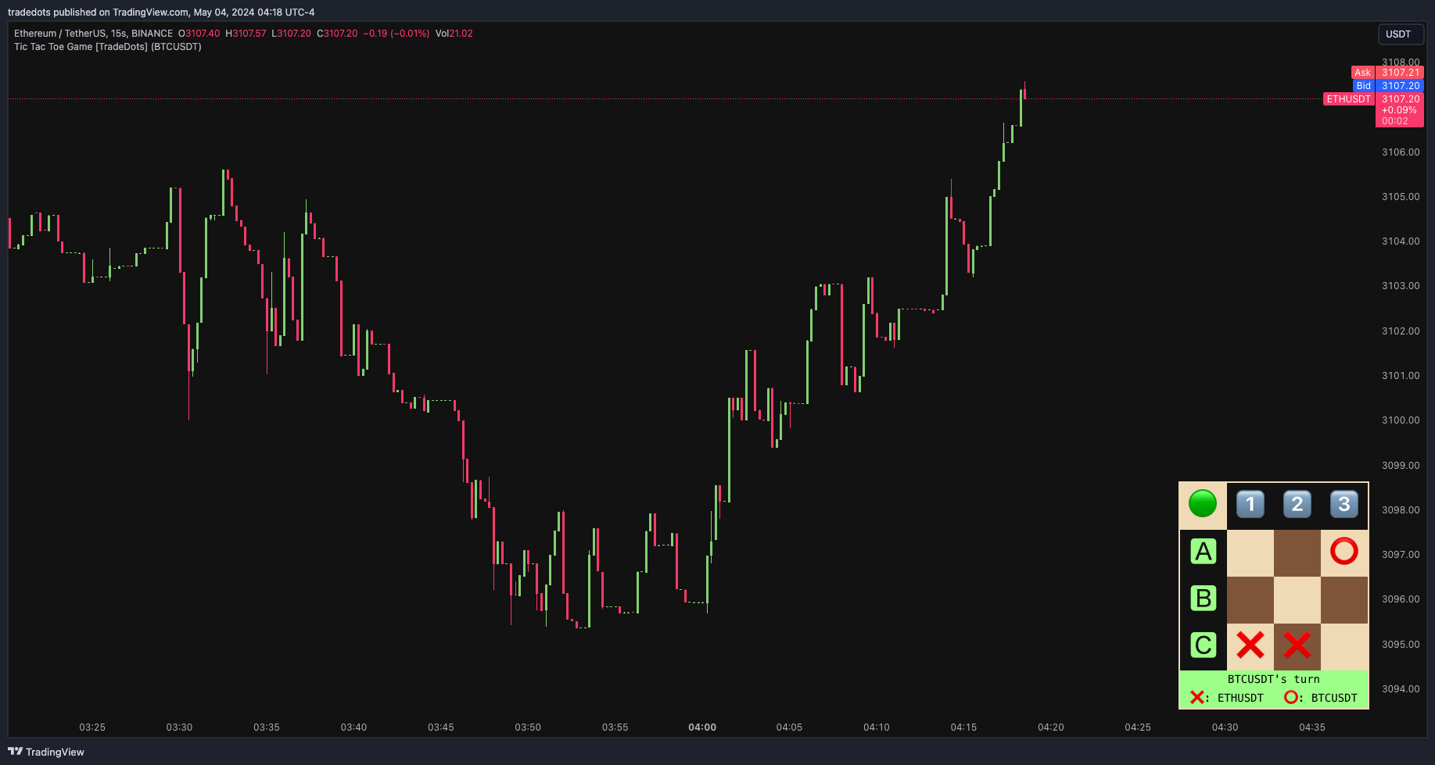Viewport: 1435px width, 765px height.
Task: Click the 04:00 time axis label
Action: pos(702,727)
